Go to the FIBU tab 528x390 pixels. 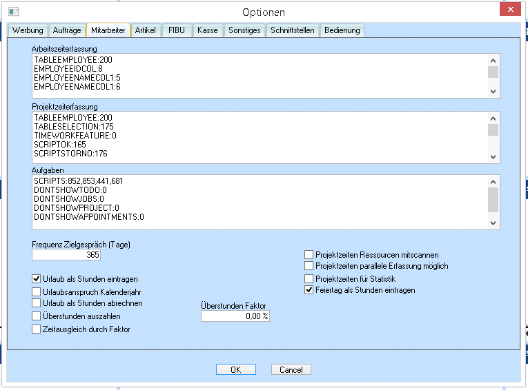[177, 30]
